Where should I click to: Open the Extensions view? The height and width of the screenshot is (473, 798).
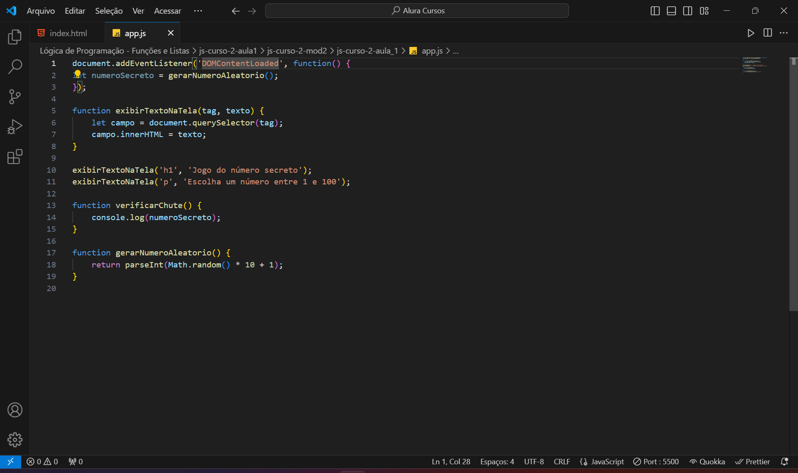(x=15, y=157)
